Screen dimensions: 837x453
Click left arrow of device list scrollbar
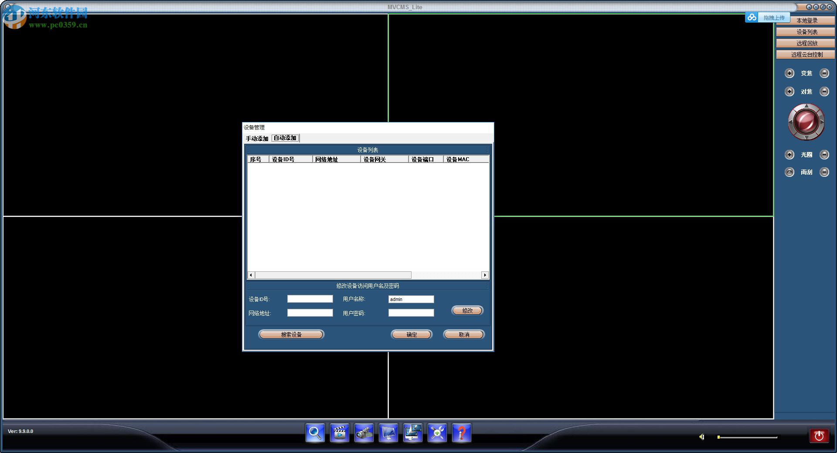(251, 275)
